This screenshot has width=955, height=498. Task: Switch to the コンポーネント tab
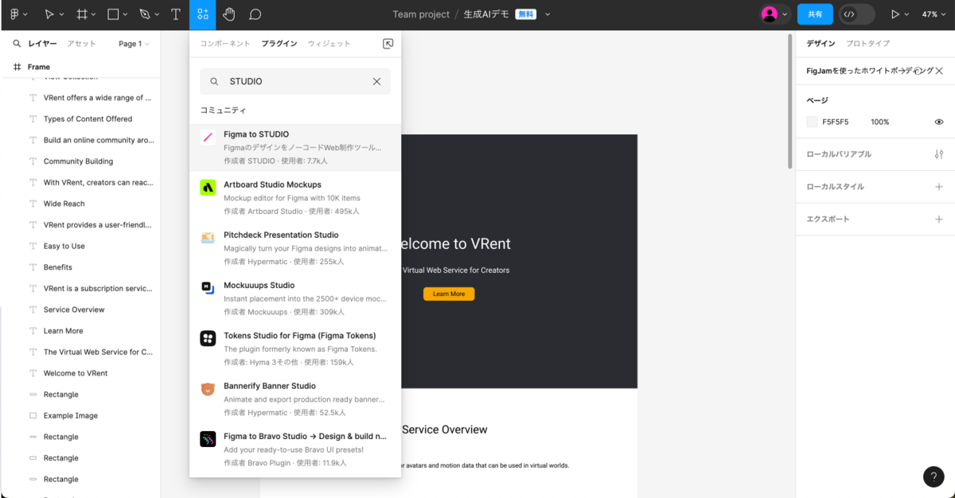coord(225,44)
